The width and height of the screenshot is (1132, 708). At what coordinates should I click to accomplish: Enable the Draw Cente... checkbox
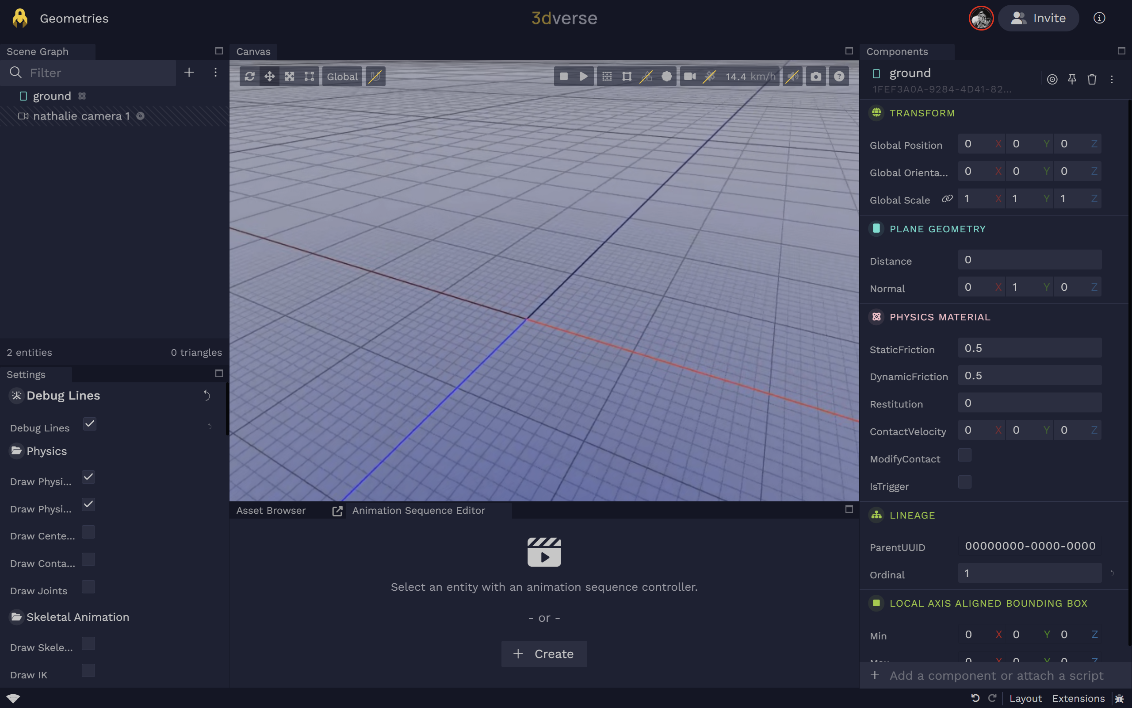point(88,532)
